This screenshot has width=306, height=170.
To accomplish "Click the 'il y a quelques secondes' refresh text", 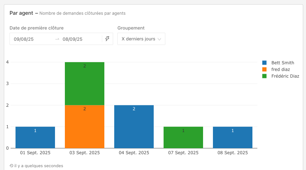I will pyautogui.click(x=38, y=166).
